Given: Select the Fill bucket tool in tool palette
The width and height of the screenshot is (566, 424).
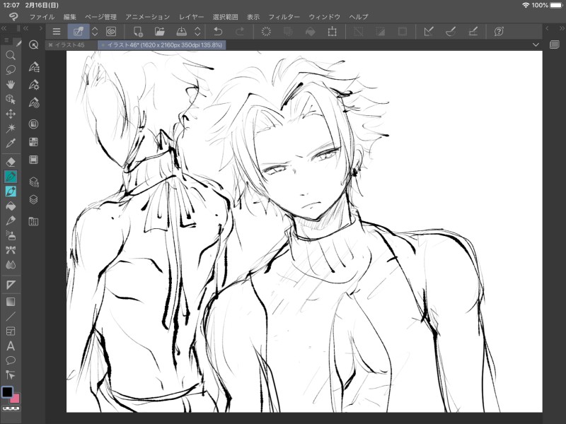Looking at the screenshot, I should (11, 206).
